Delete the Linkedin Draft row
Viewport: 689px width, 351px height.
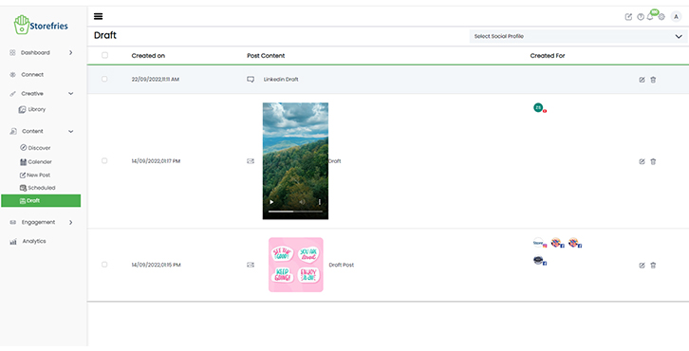[x=653, y=80]
